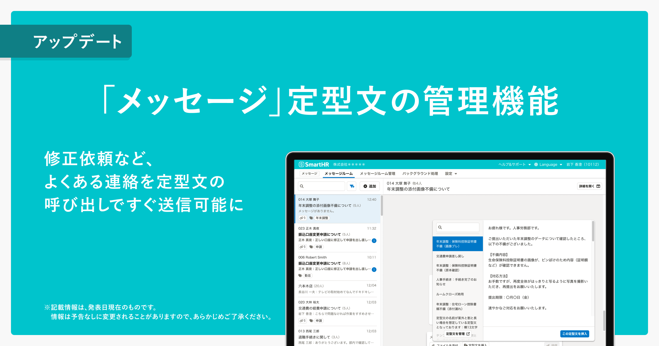Click the メッセージ app label in the navigation
This screenshot has height=346, width=659.
[x=309, y=174]
